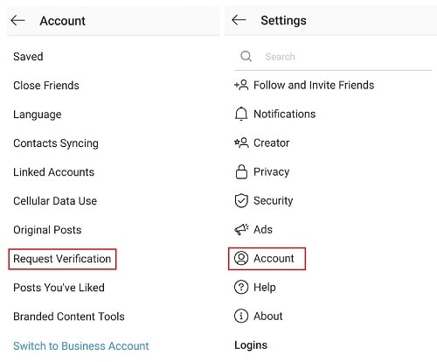The image size is (437, 362).
Task: Select Request Verification option
Action: [x=62, y=259]
